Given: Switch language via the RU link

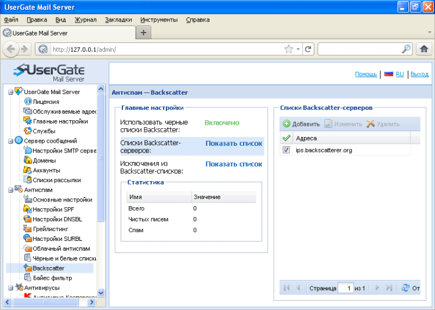Looking at the screenshot, I should pyautogui.click(x=400, y=74).
